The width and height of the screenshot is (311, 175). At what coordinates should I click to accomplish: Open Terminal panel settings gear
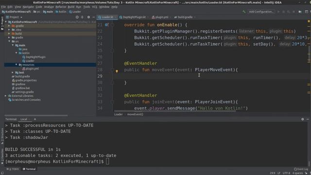[x=302, y=119]
